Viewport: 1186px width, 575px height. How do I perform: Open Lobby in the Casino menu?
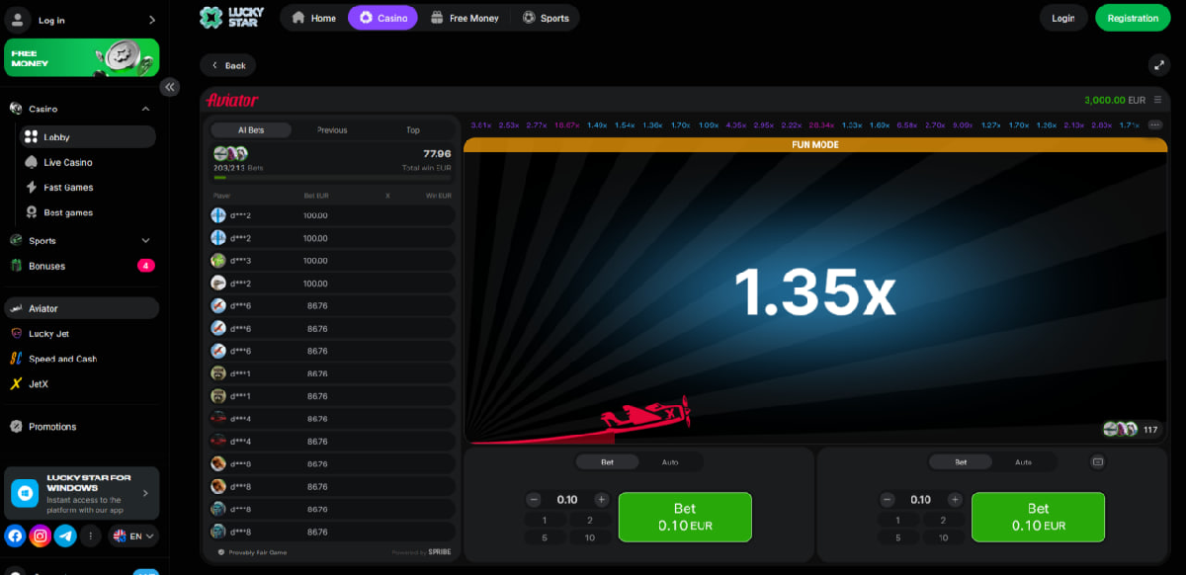[87, 137]
